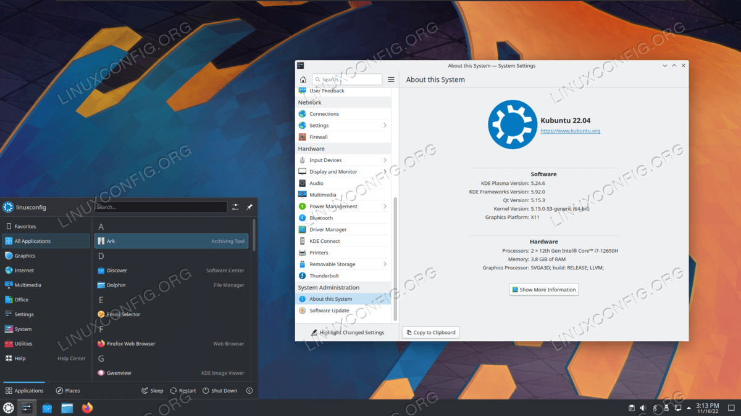Viewport: 741px width, 416px height.
Task: Open Printers settings
Action: tap(343, 253)
